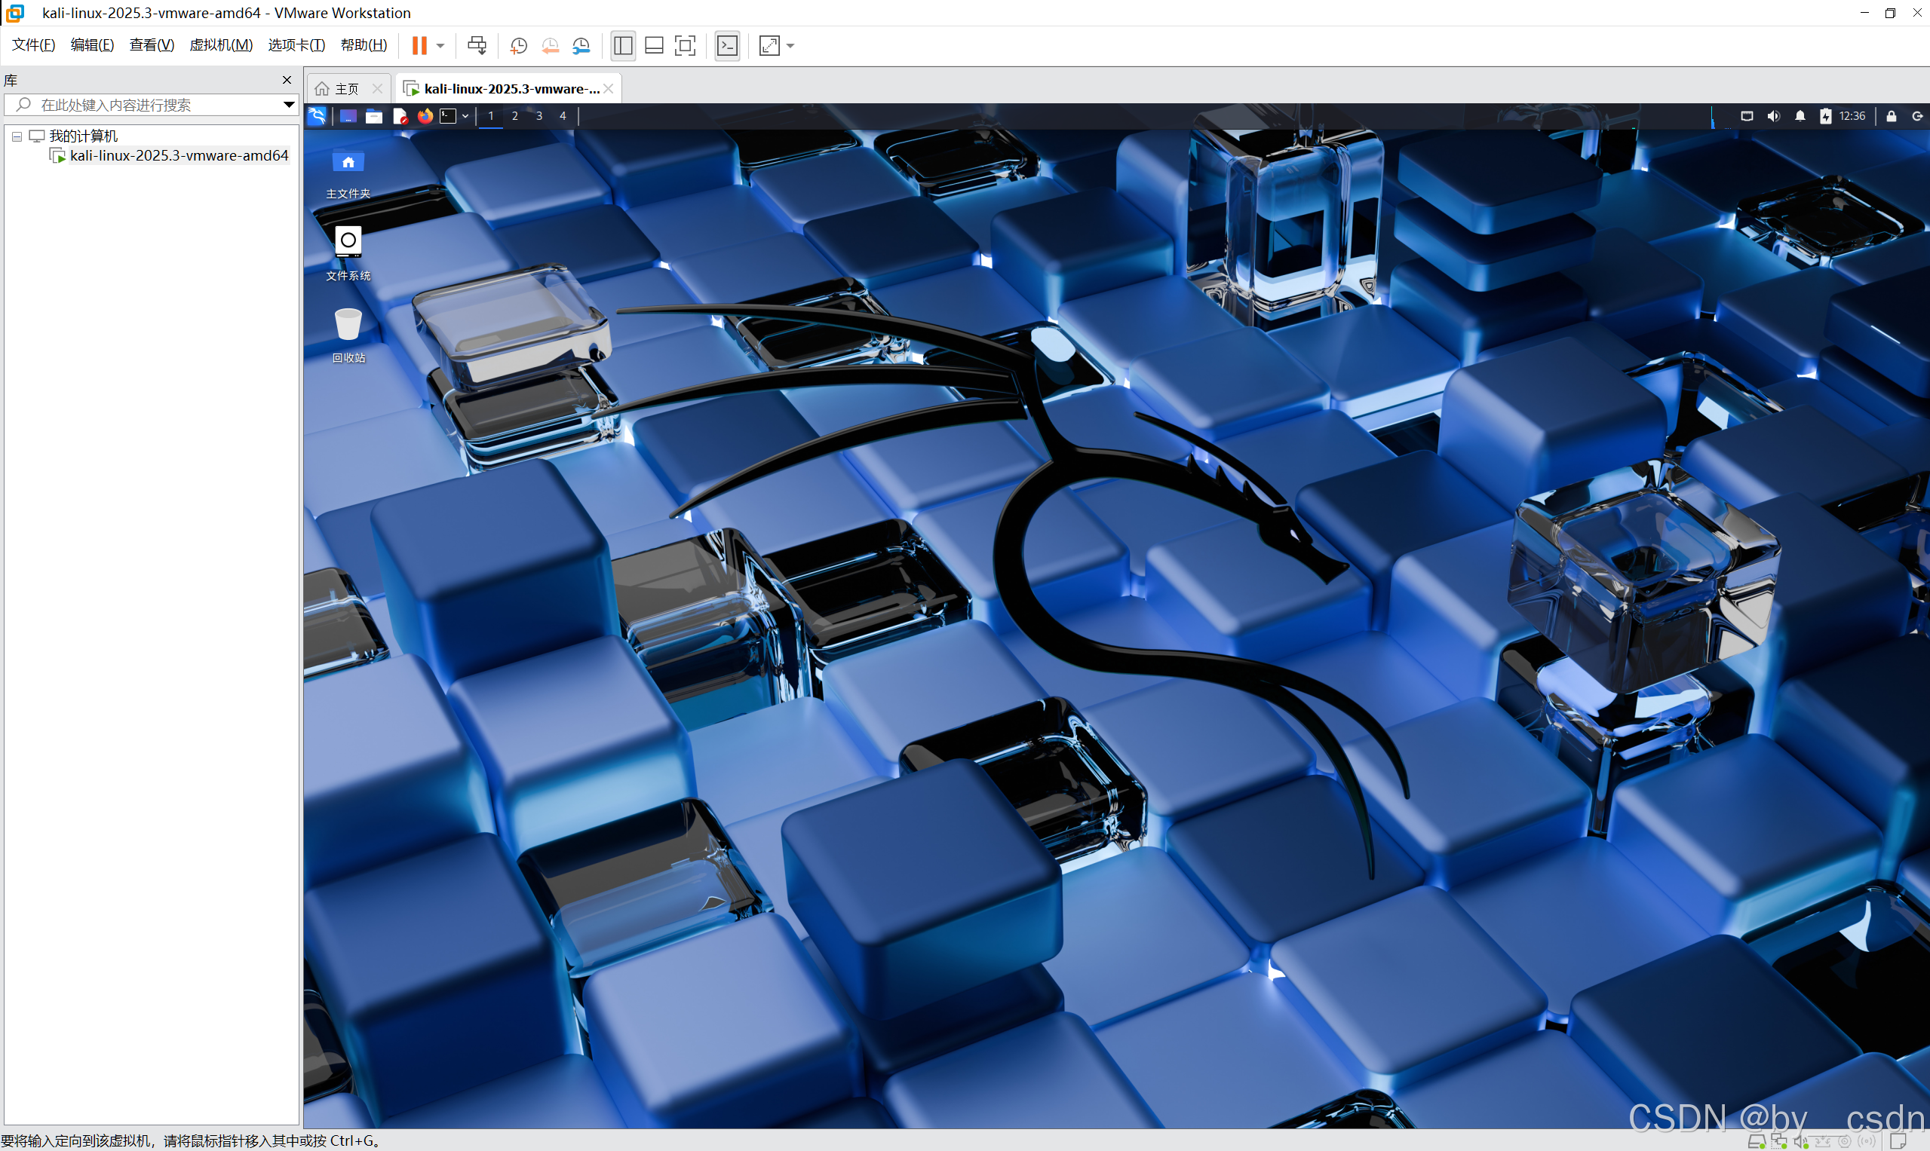Switch to Kali workspace 3

click(x=538, y=116)
